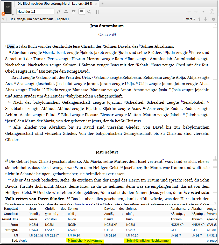The height and width of the screenshot is (245, 219).
Task: Open Louw-Nida entry LN 93.169
Action: tap(36, 235)
